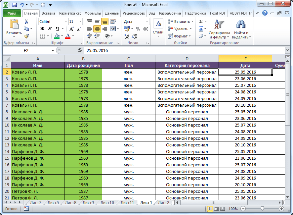Expand the number format Дата dropdown
Image resolution: width=293 pixels, height=215 pixels.
pos(146,22)
